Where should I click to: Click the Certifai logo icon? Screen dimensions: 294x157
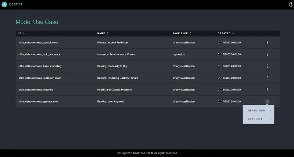(4, 4)
